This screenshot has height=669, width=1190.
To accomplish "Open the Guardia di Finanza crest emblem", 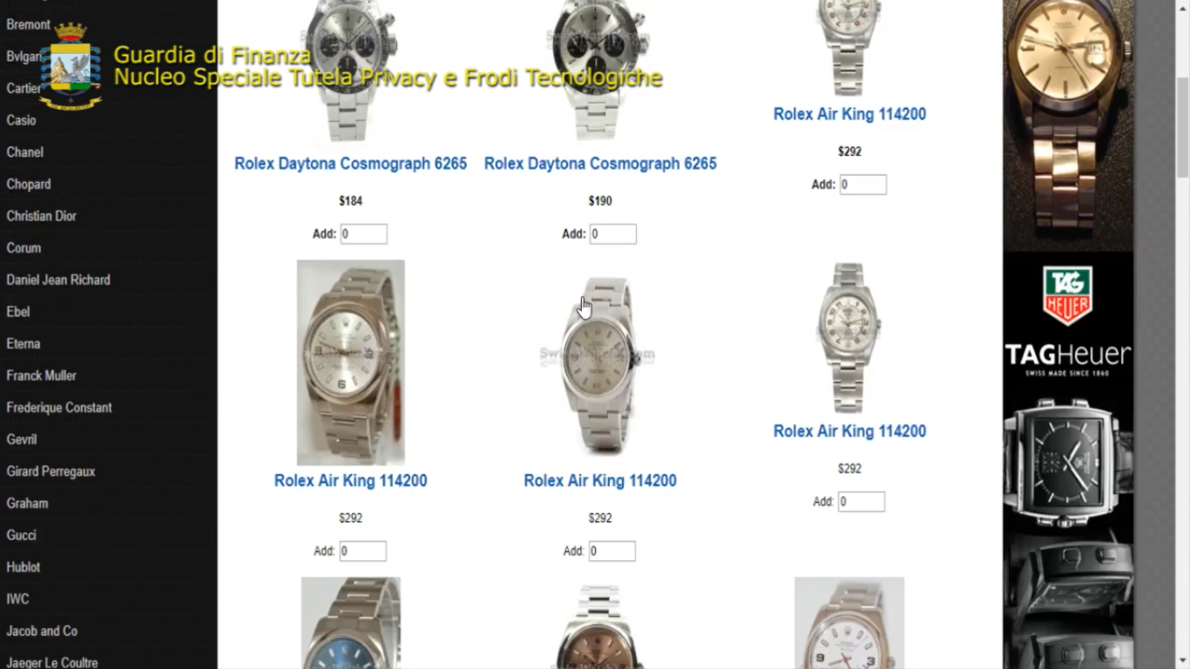I will pyautogui.click(x=71, y=66).
